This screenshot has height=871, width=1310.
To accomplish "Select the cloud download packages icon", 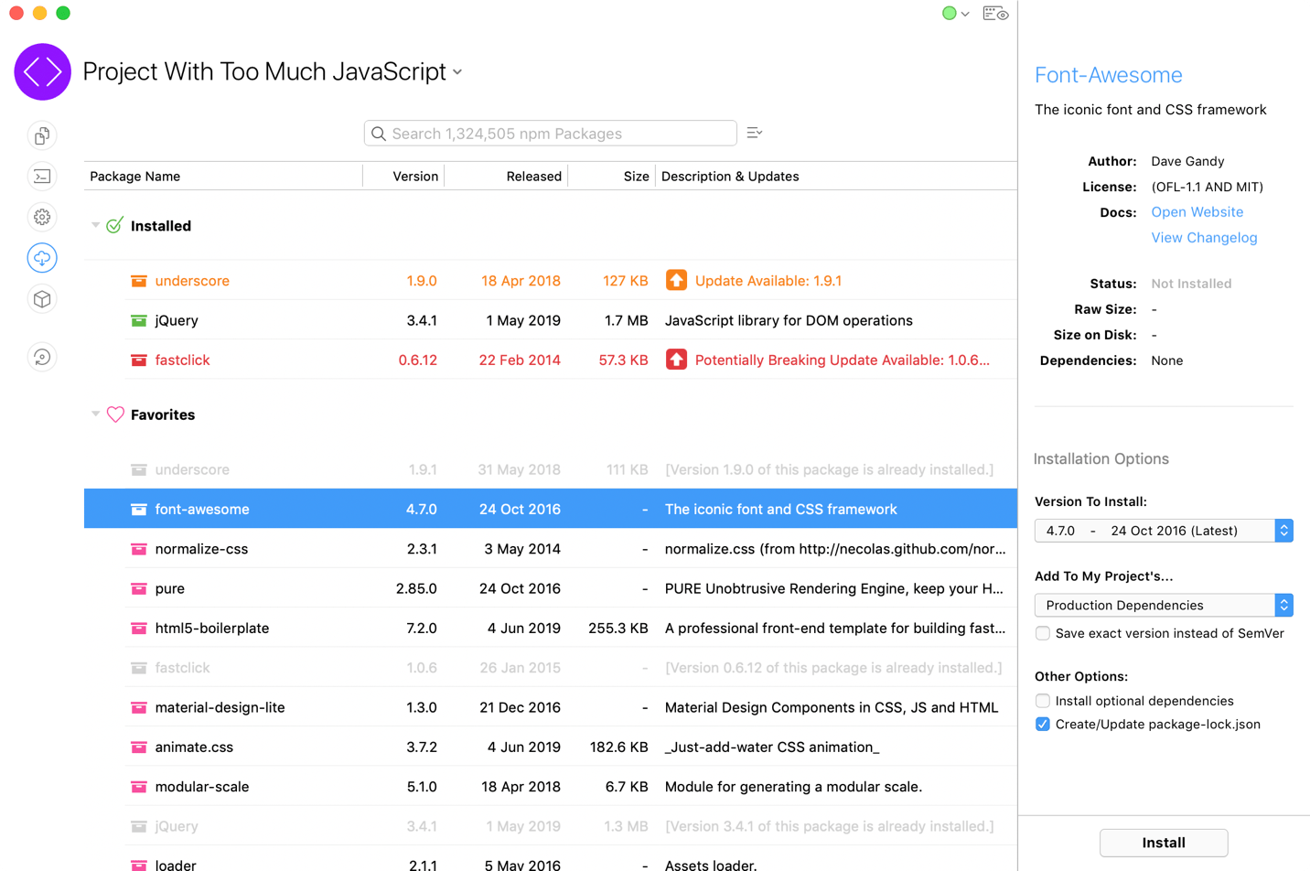I will [42, 258].
